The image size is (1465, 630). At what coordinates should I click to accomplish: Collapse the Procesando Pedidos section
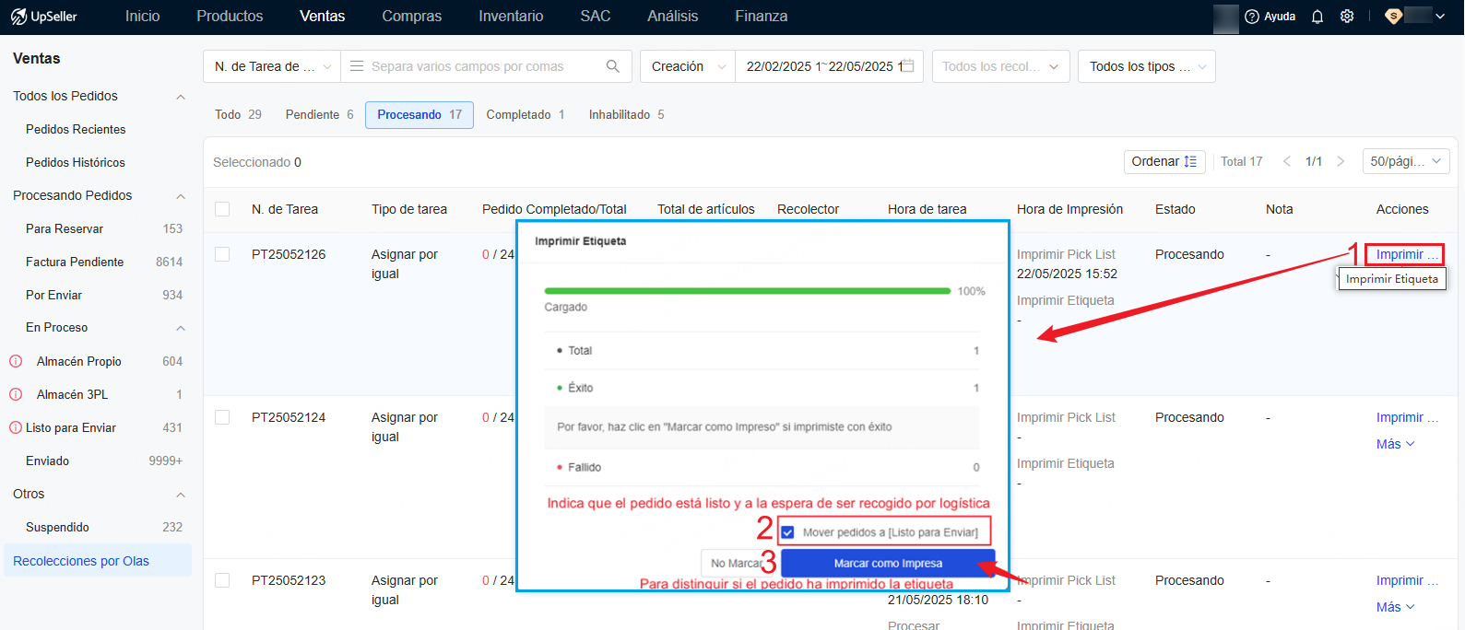coord(181,196)
